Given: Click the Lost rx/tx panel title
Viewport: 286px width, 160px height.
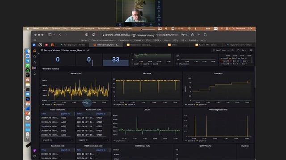Looking at the screenshot, I should click(218, 73).
